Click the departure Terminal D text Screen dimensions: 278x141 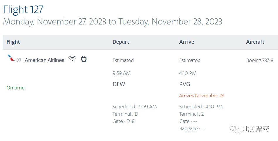(125, 114)
